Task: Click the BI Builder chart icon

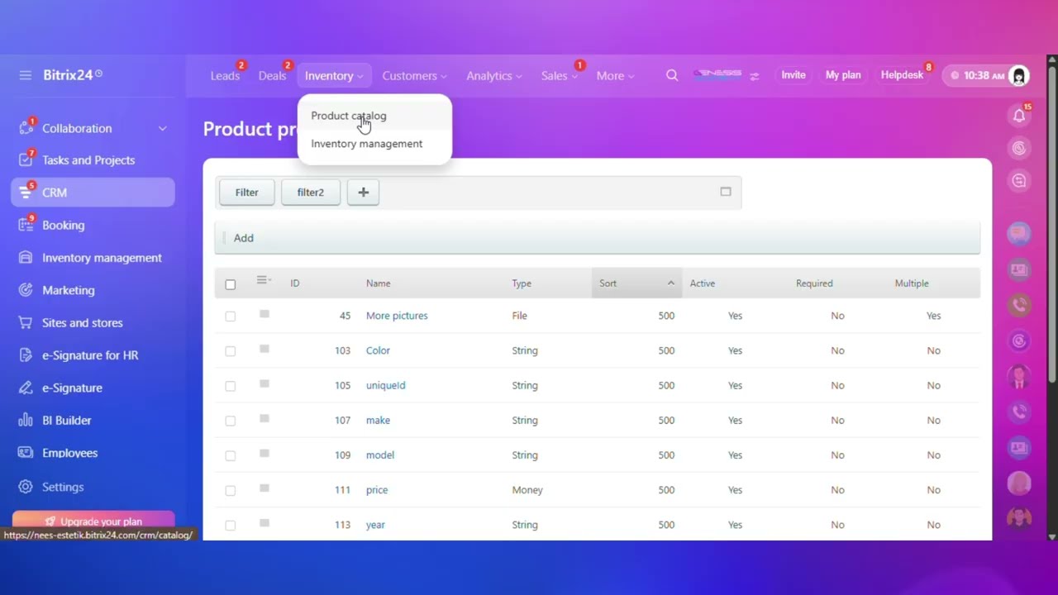Action: click(x=26, y=421)
